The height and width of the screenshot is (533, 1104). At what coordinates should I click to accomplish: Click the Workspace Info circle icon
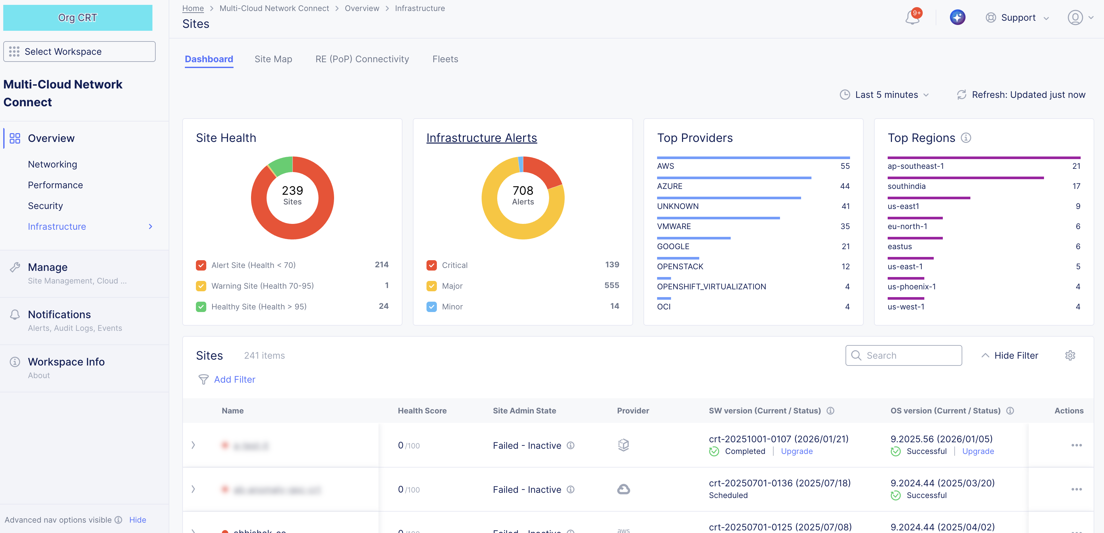15,362
